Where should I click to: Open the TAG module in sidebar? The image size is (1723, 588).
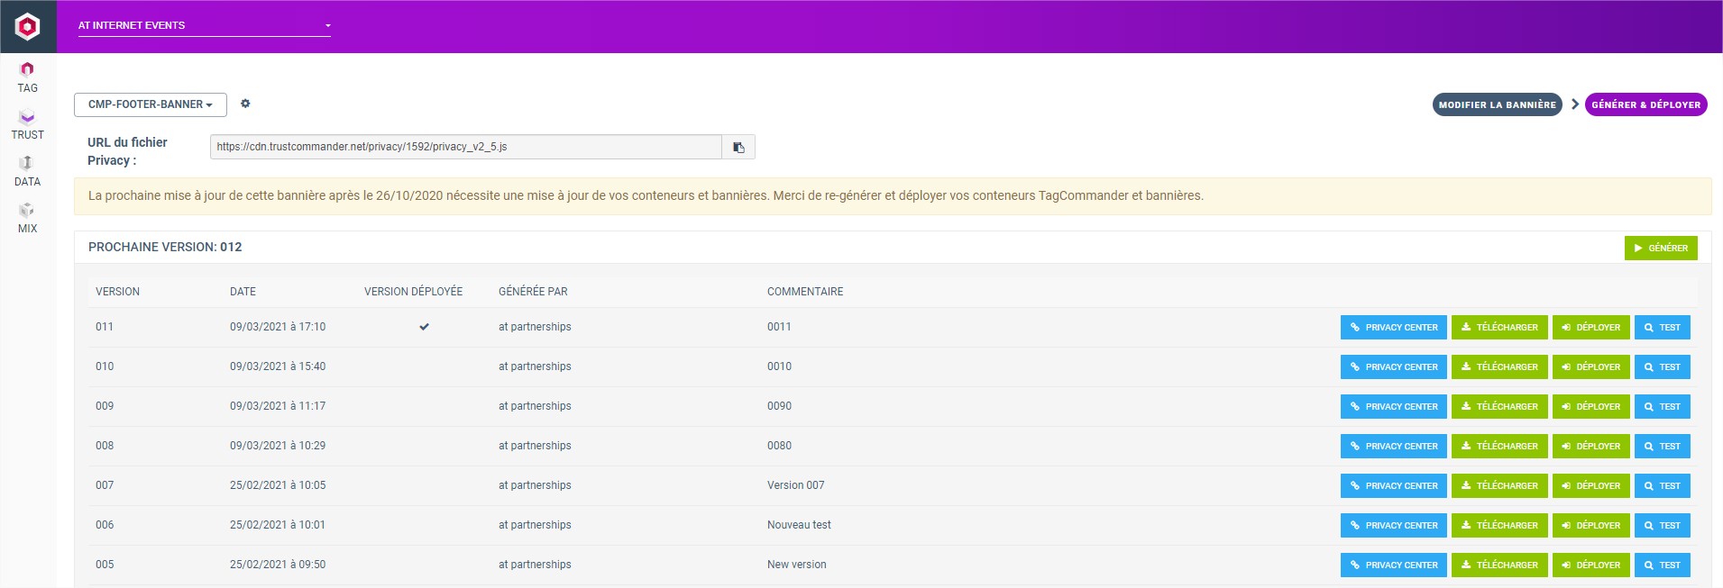click(27, 77)
